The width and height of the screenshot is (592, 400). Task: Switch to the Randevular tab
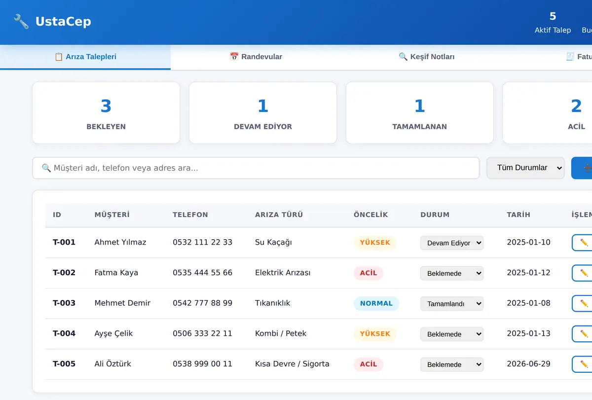[256, 57]
